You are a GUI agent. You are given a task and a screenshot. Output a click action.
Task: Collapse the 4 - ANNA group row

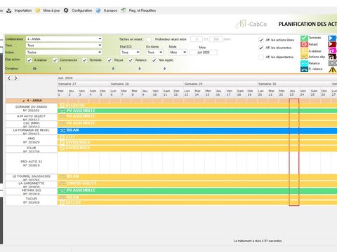tap(24, 101)
